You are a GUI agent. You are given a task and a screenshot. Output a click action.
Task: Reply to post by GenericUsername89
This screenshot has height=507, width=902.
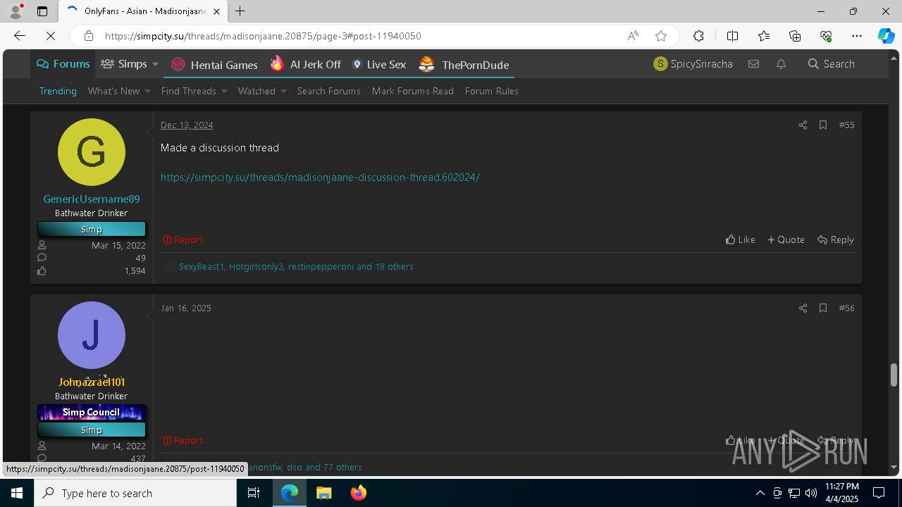coord(835,239)
